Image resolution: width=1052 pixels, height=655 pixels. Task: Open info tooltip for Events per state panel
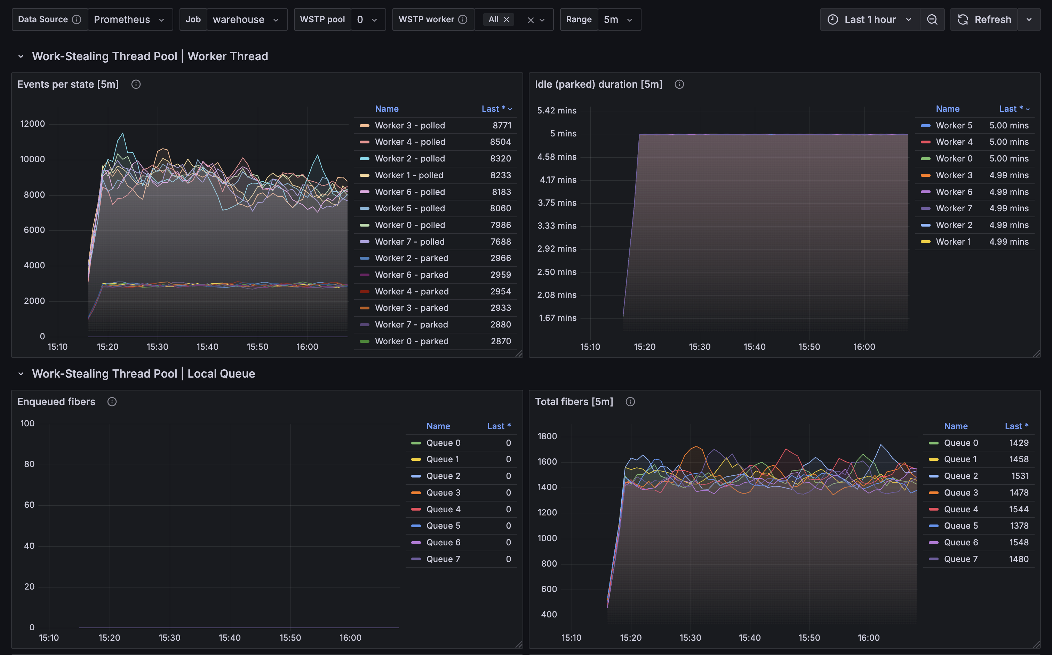pos(136,85)
